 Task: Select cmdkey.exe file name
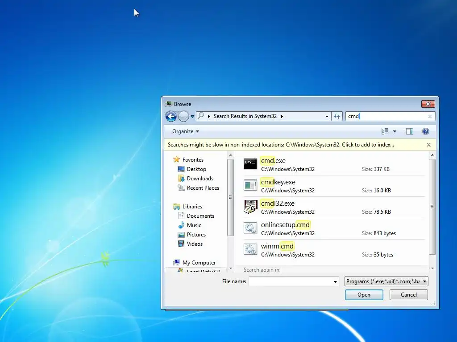(x=278, y=182)
